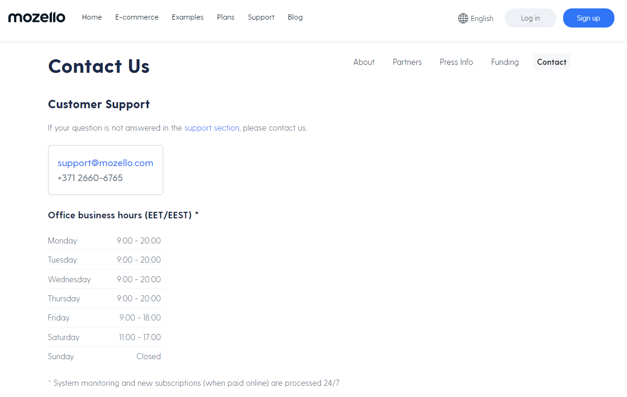
Task: Switch to the Partners tab
Action: pyautogui.click(x=407, y=62)
